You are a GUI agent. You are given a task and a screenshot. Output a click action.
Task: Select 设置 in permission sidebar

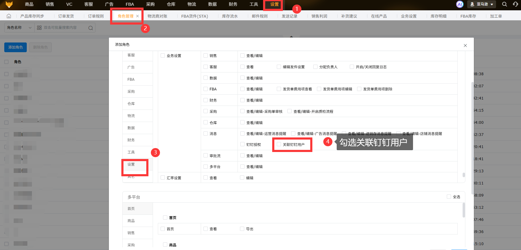coord(137,164)
